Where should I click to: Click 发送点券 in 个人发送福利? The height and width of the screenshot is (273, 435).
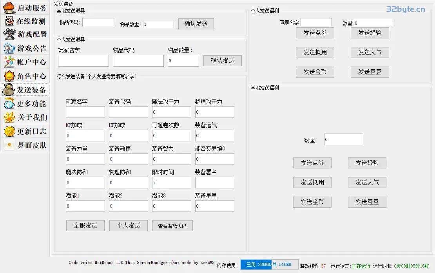click(x=315, y=33)
